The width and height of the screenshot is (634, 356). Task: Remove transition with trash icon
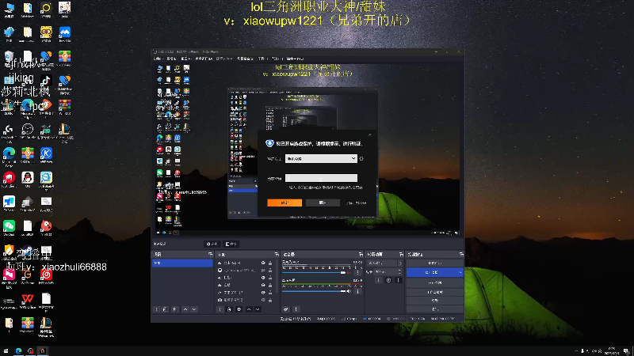(x=388, y=280)
